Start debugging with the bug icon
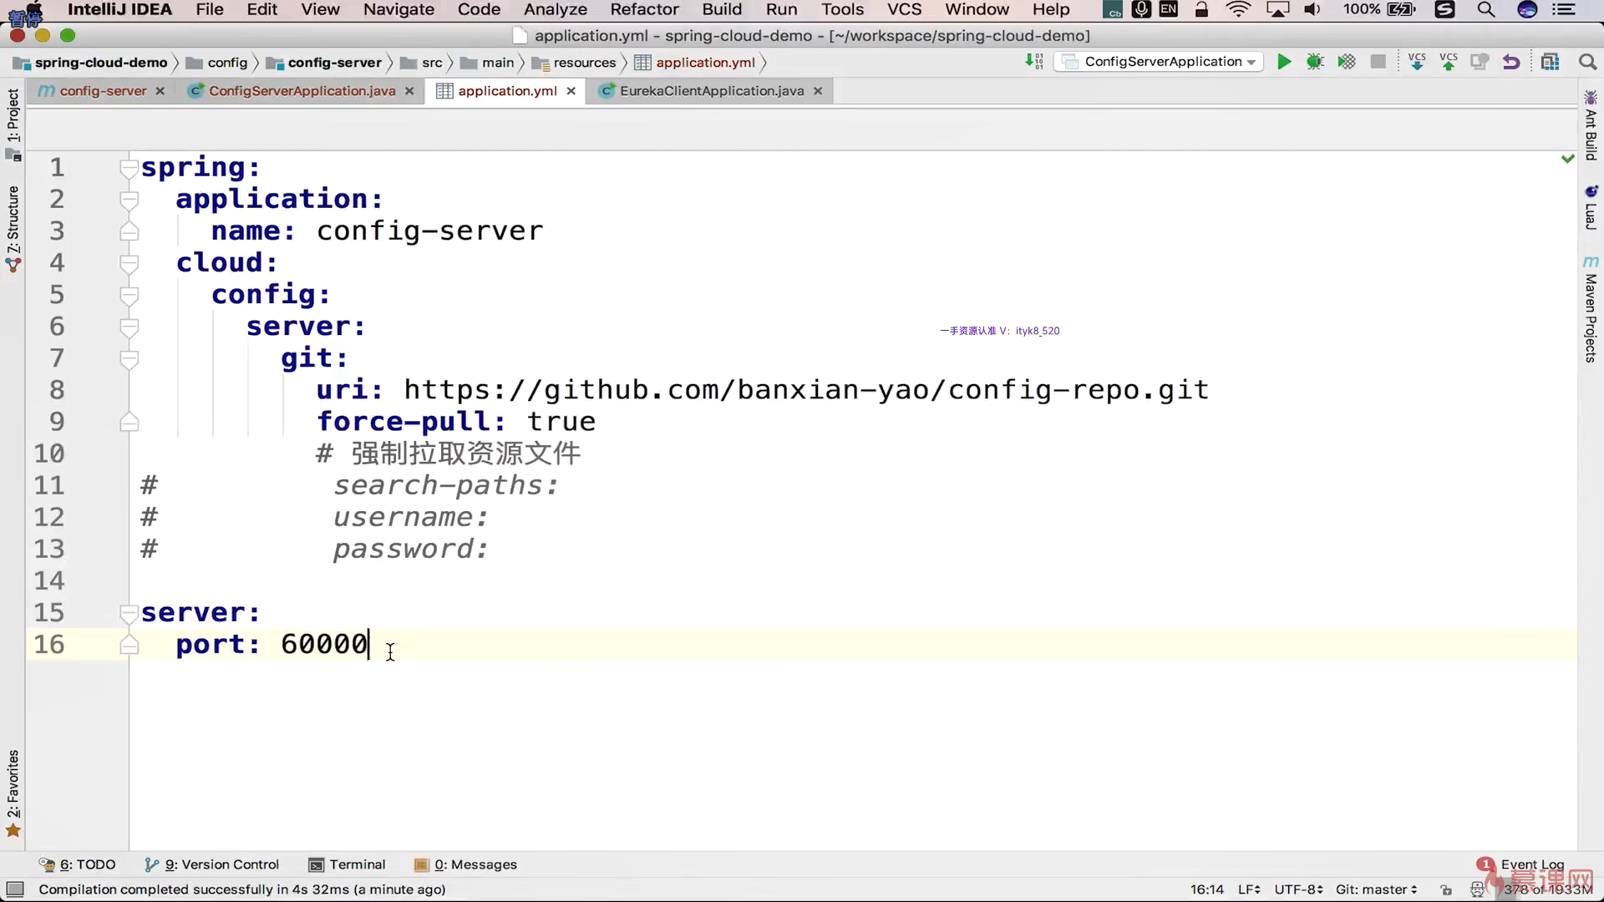1604x902 pixels. [1315, 62]
